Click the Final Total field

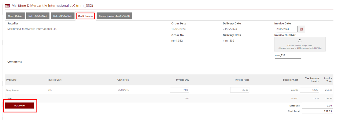[317, 111]
